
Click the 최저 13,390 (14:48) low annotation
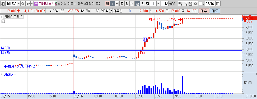[21, 66]
